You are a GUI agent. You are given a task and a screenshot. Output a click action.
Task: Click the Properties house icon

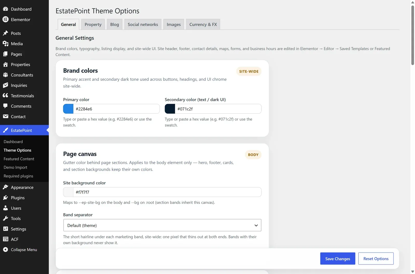coord(5,64)
